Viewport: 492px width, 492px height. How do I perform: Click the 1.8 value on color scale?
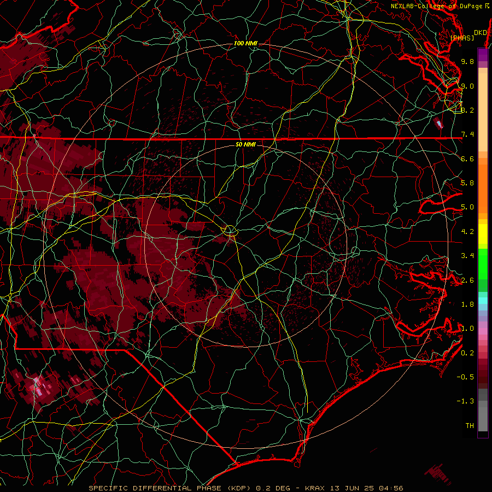467,304
